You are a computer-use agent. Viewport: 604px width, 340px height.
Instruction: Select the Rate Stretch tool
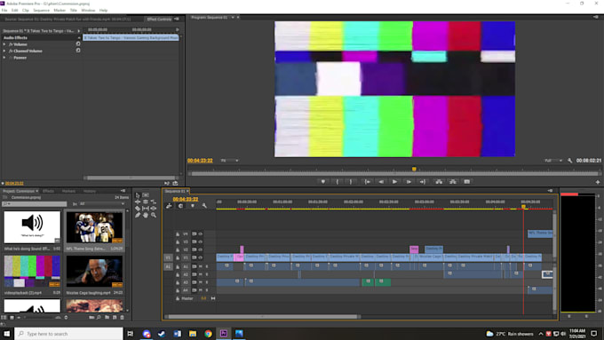click(x=154, y=202)
